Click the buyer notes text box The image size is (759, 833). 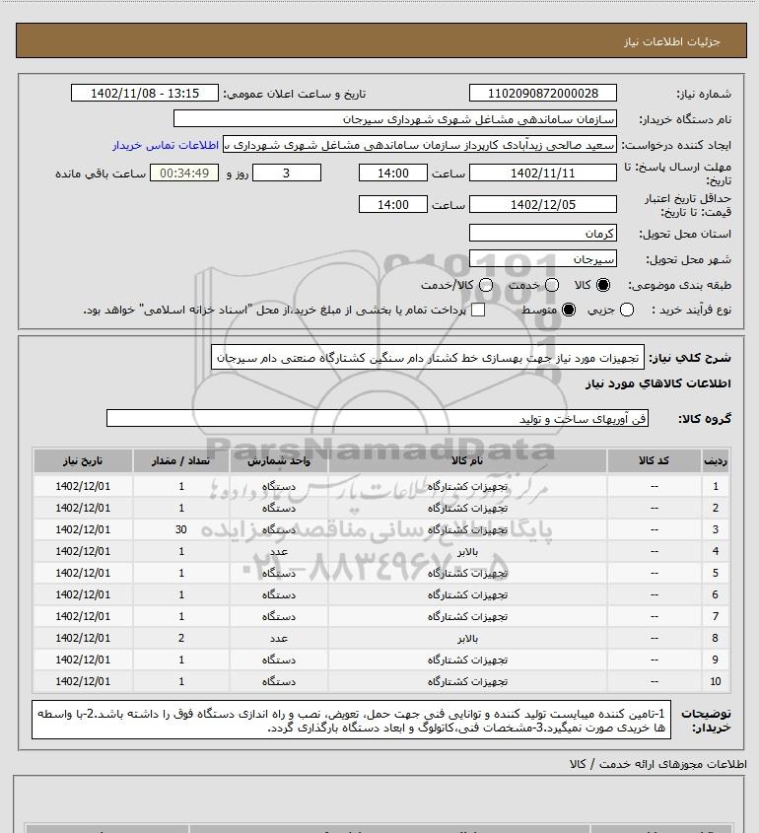351,721
